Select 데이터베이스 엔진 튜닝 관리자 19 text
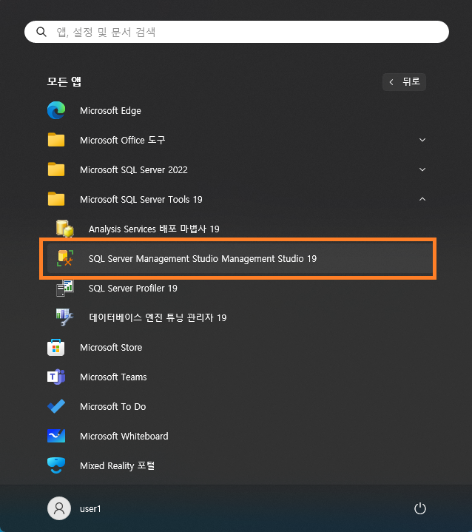This screenshot has height=532, width=472. [x=158, y=317]
